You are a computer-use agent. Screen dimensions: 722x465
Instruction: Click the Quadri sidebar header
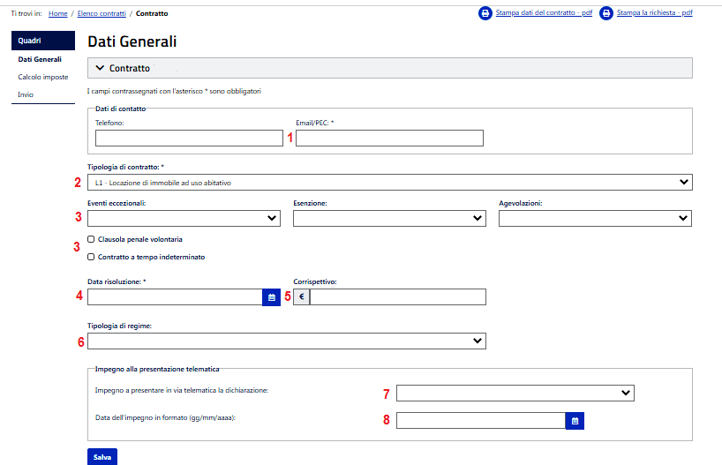pos(43,41)
